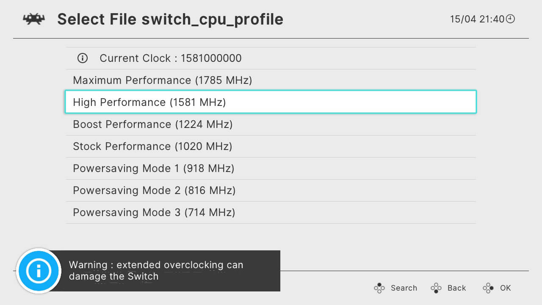Image resolution: width=542 pixels, height=305 pixels.
Task: Choose High Performance (1581 MHz) profile
Action: pyautogui.click(x=271, y=102)
